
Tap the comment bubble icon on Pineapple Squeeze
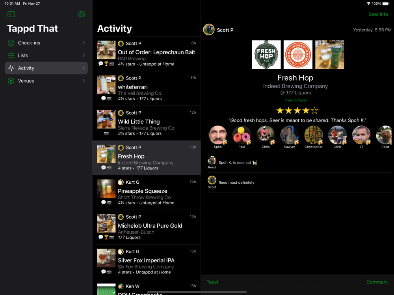(103, 202)
